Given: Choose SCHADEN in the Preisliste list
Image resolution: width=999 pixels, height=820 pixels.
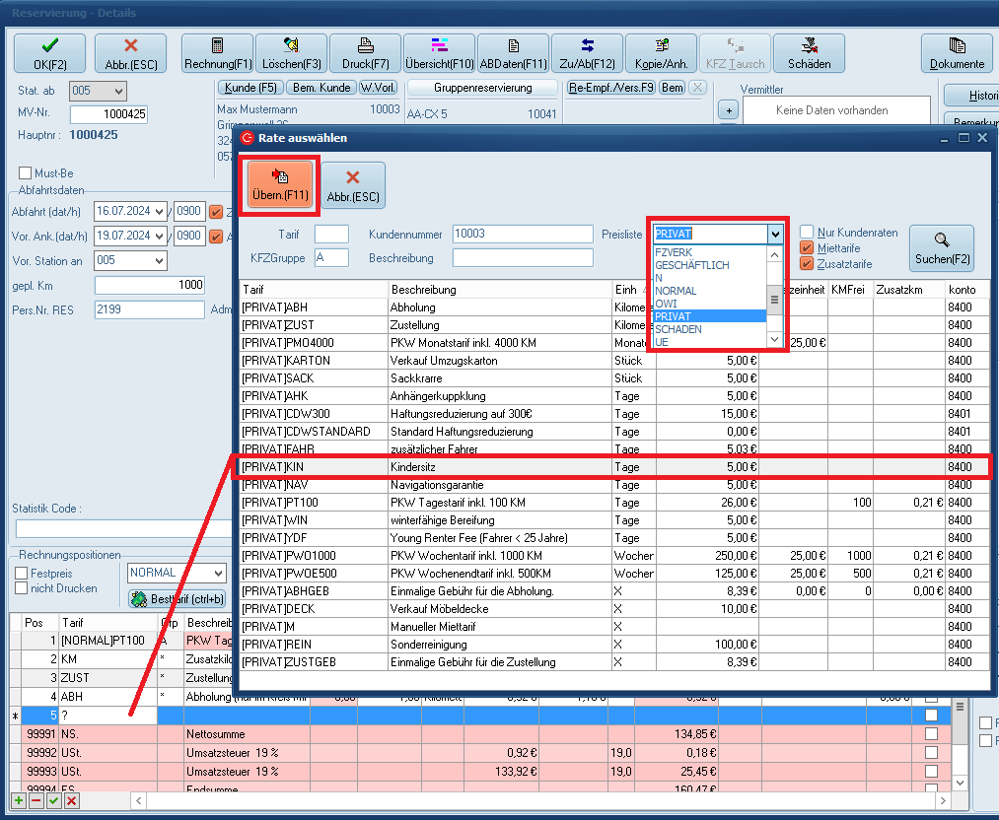Looking at the screenshot, I should [678, 329].
